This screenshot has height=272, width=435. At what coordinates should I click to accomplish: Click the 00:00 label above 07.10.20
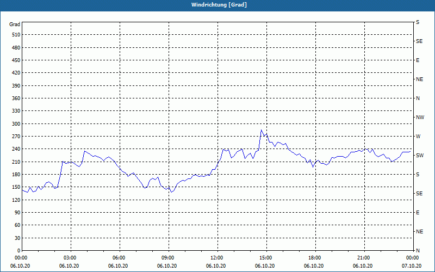coord(412,258)
